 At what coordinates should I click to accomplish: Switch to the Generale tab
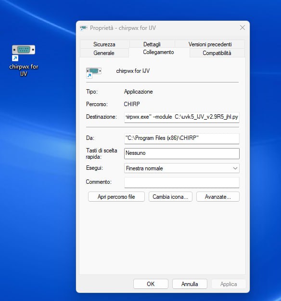click(x=104, y=53)
